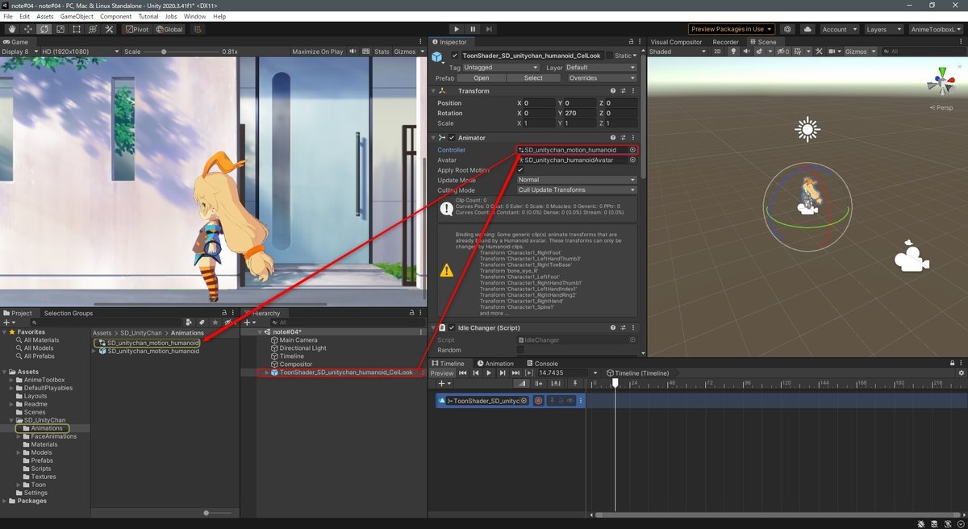Open the Window menu
The width and height of the screenshot is (968, 529).
tap(194, 16)
